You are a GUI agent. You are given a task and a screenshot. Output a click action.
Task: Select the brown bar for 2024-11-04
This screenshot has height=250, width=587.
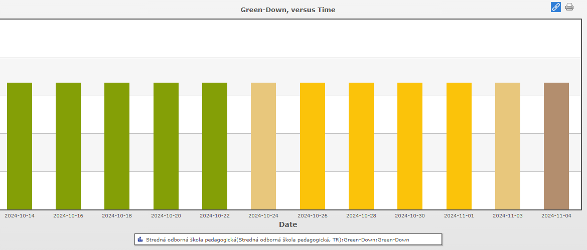556,146
